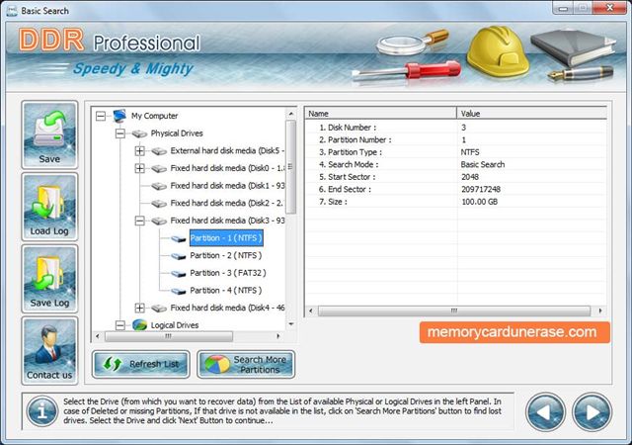The height and width of the screenshot is (445, 632).
Task: Click details table scroll left arrow
Action: click(x=310, y=311)
